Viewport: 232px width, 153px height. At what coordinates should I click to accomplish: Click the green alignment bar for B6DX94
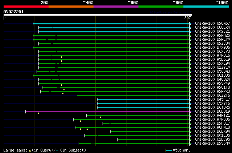click(150, 132)
